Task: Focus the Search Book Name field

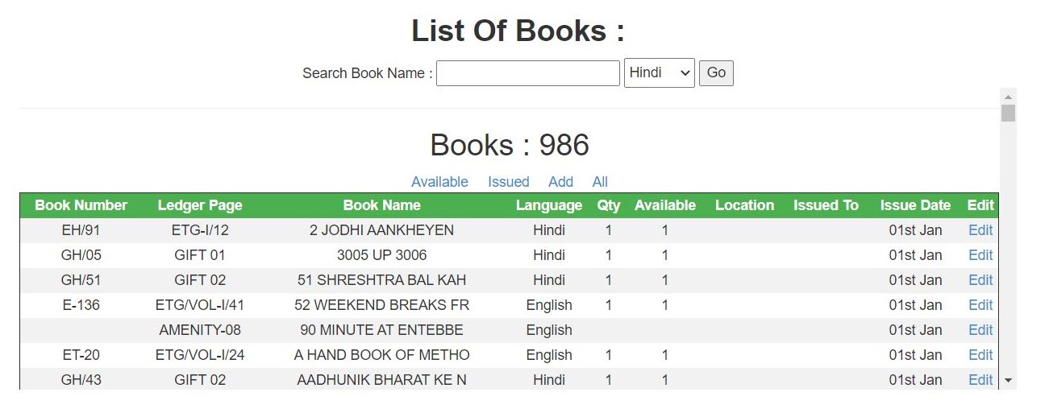Action: pyautogui.click(x=528, y=72)
